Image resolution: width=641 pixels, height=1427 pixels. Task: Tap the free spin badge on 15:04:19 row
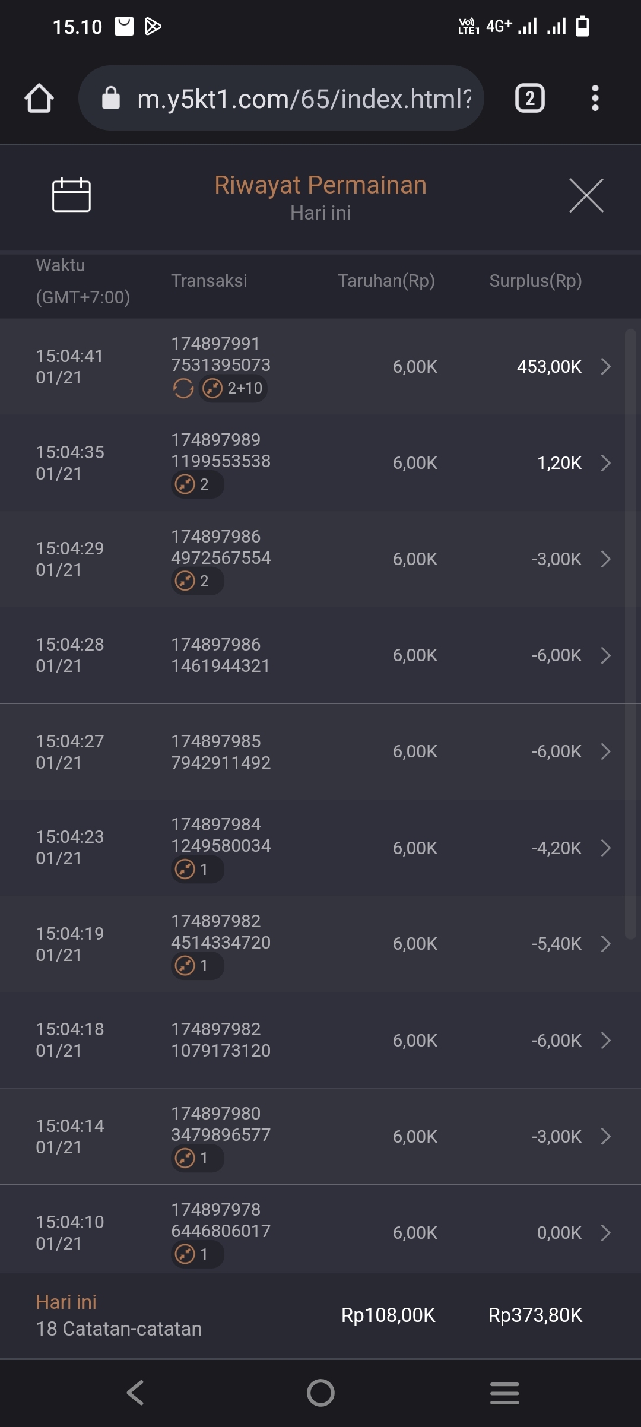[197, 966]
